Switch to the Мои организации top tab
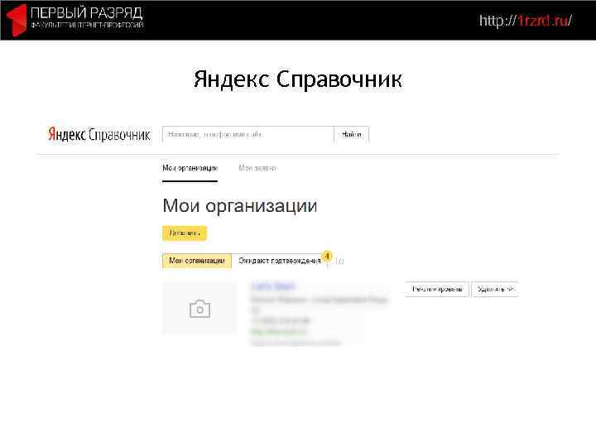 coord(190,168)
